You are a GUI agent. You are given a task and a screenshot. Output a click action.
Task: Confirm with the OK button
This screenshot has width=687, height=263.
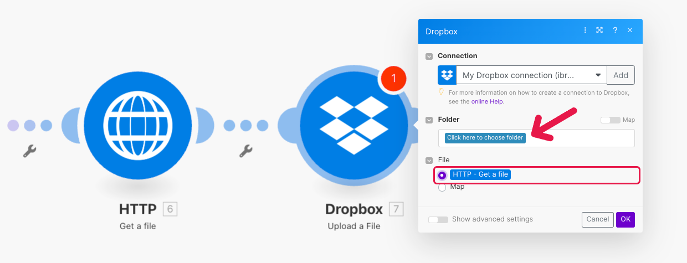pos(626,219)
